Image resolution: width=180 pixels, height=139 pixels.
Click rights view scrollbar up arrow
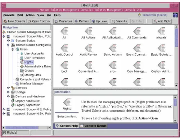176,27
